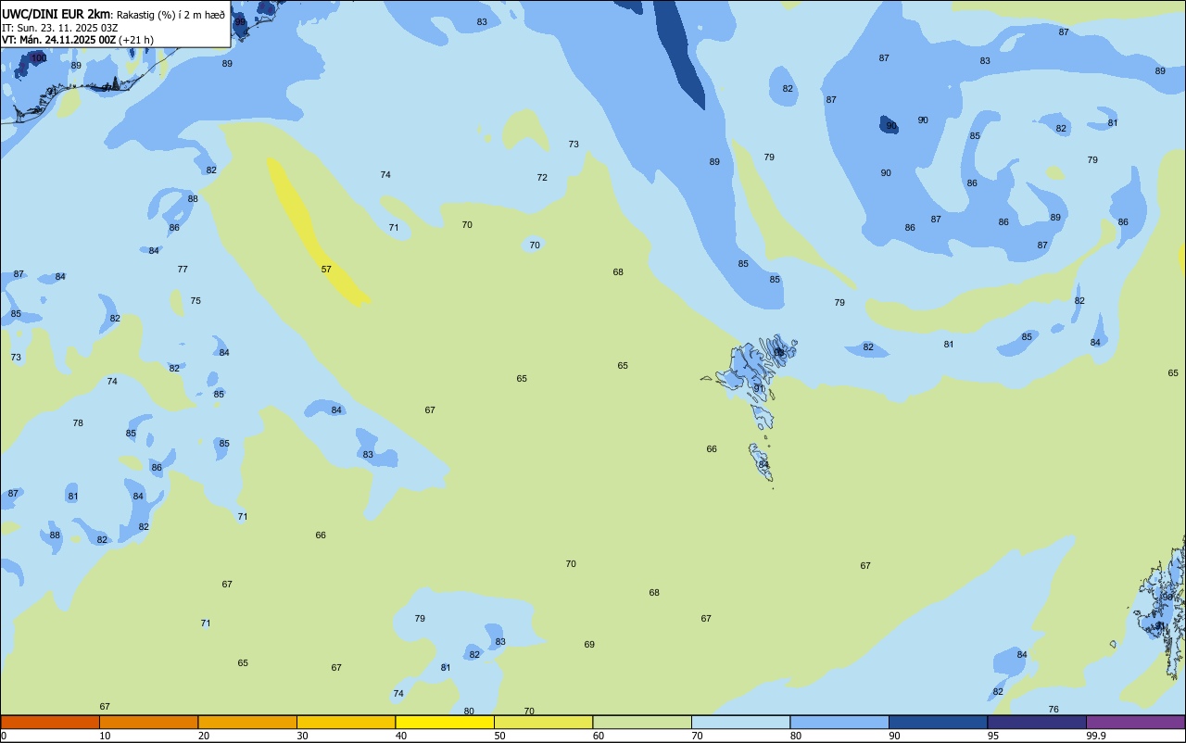
Task: Click the 20–30 amber legend swatch
Action: [x=247, y=722]
